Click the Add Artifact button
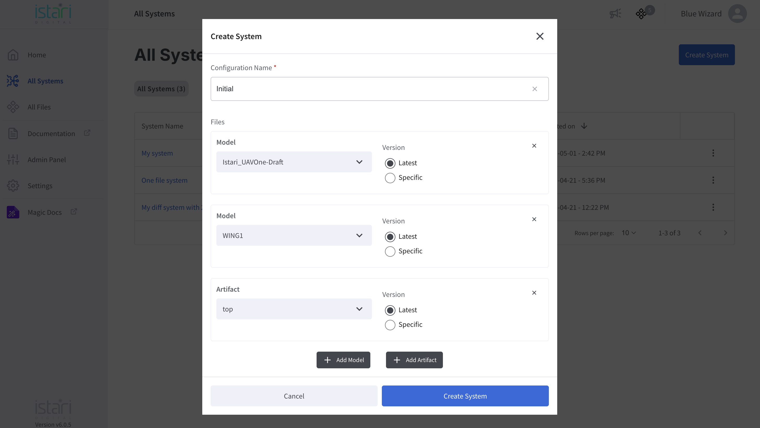The height and width of the screenshot is (428, 760). 414,360
